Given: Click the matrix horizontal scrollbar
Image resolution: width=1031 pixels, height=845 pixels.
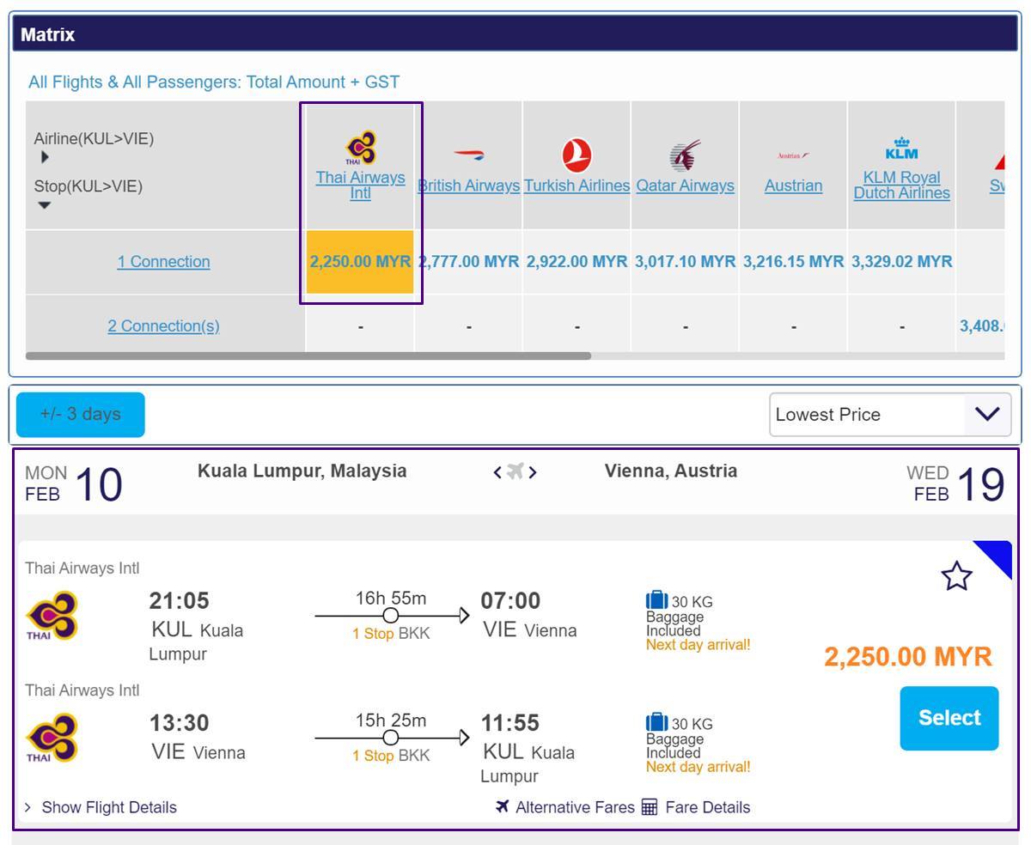Looking at the screenshot, I should [x=308, y=356].
